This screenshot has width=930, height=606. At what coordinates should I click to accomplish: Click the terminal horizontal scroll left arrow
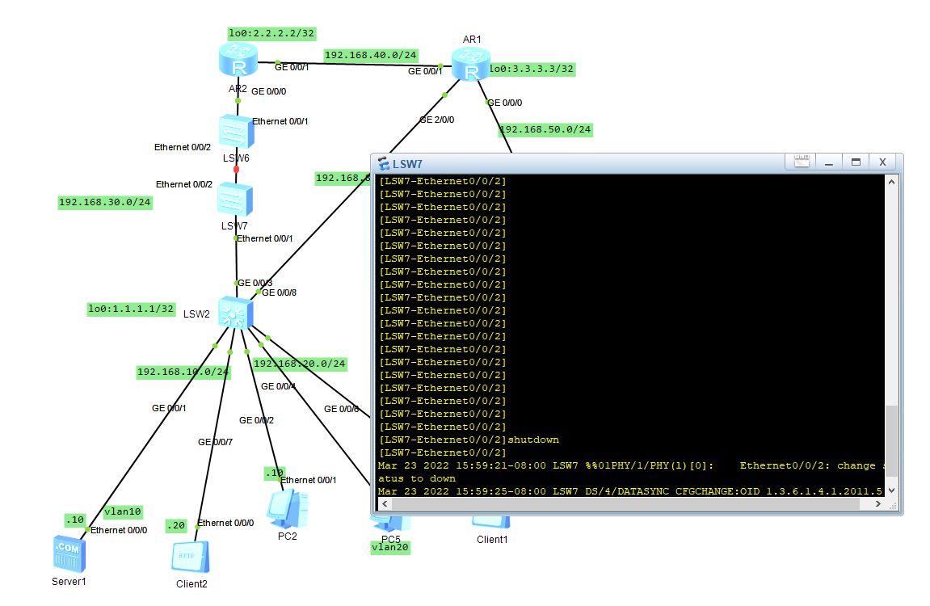point(385,504)
